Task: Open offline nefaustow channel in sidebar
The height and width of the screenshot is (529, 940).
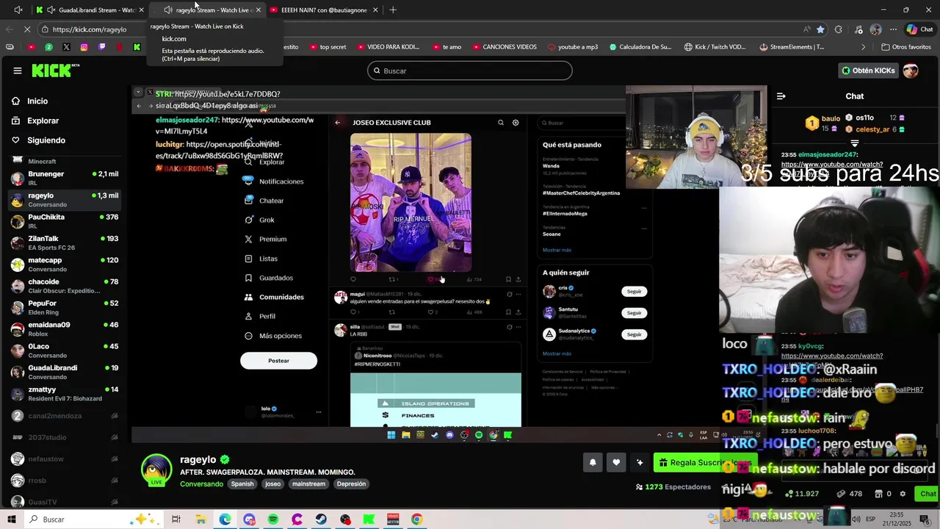Action: (x=65, y=459)
